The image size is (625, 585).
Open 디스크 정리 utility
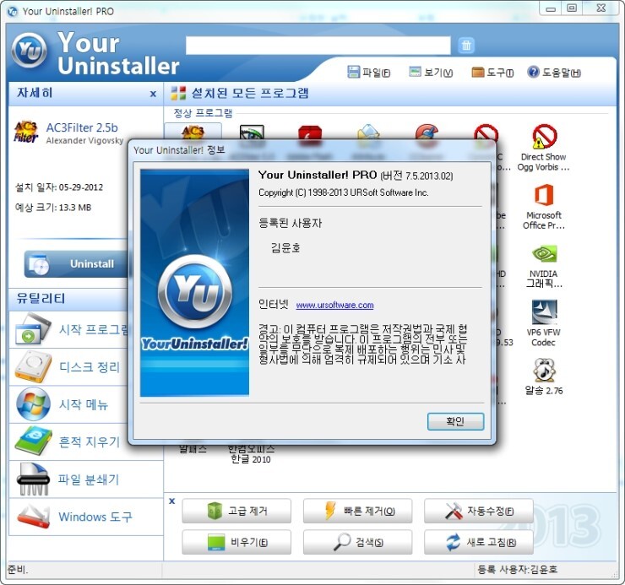tap(68, 367)
